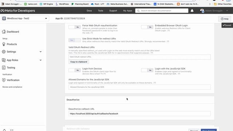Image resolution: width=233 pixels, height=131 pixels.
Task: Click the notifications bell icon
Action: (x=192, y=11)
